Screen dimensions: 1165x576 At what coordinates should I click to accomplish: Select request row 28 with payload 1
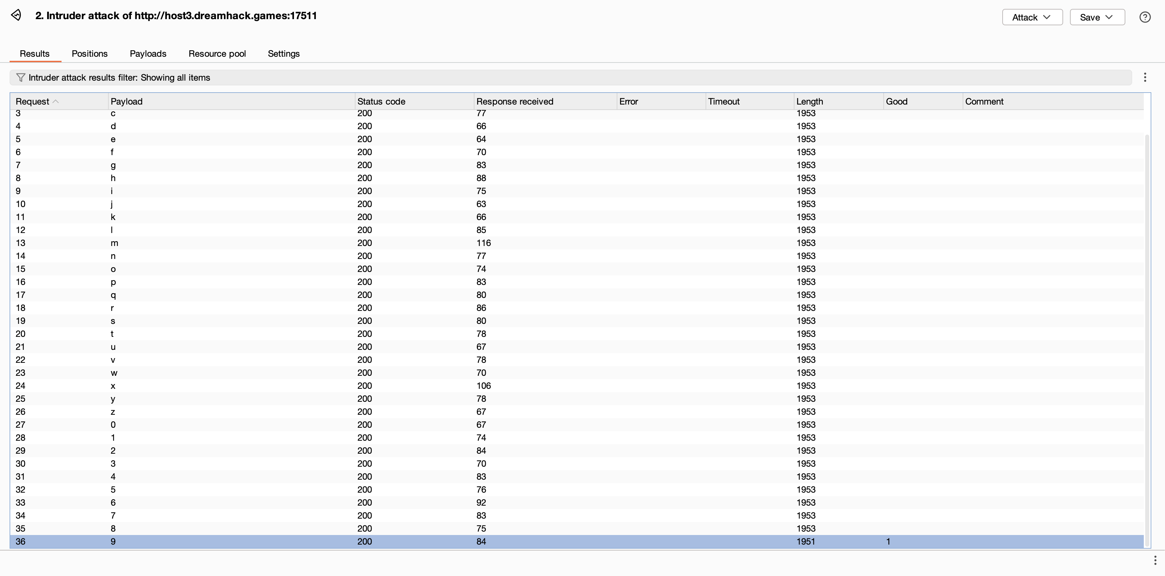[577, 438]
